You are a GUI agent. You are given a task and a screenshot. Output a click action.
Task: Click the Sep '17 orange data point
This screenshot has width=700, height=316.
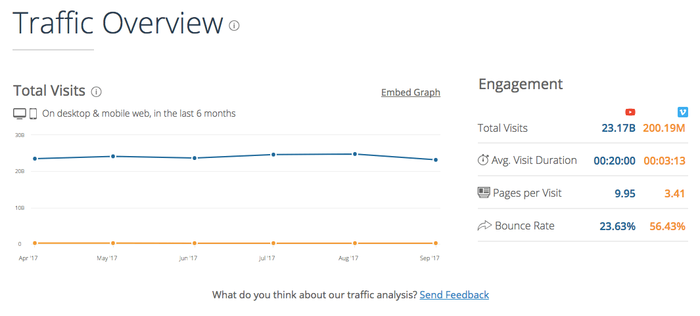436,243
